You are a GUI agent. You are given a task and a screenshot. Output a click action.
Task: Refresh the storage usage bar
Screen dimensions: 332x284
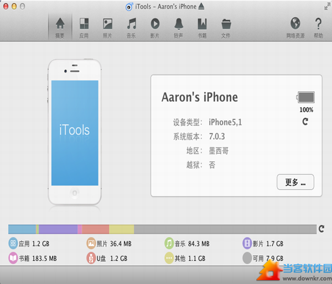tap(321, 229)
